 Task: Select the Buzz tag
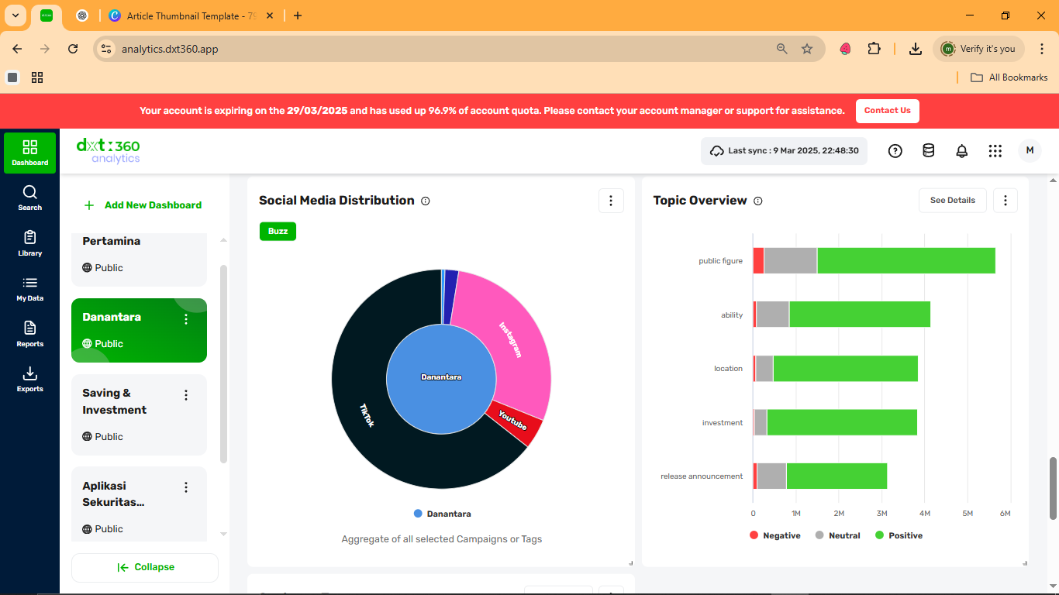pyautogui.click(x=278, y=231)
